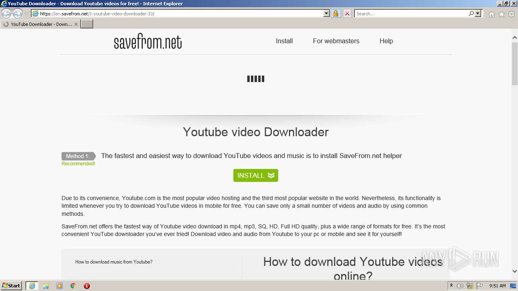This screenshot has width=518, height=291.
Task: Click the savefrom.net logo
Action: click(148, 41)
